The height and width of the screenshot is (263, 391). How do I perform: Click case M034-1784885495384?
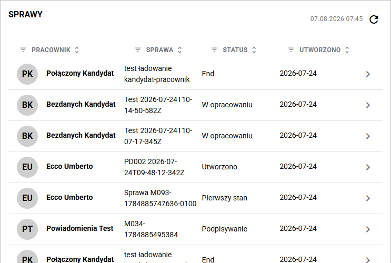(151, 229)
